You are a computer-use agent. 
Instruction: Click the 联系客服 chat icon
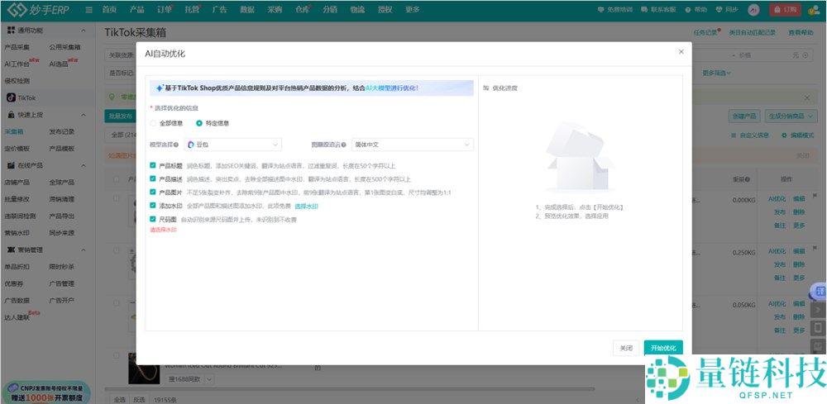[644, 10]
